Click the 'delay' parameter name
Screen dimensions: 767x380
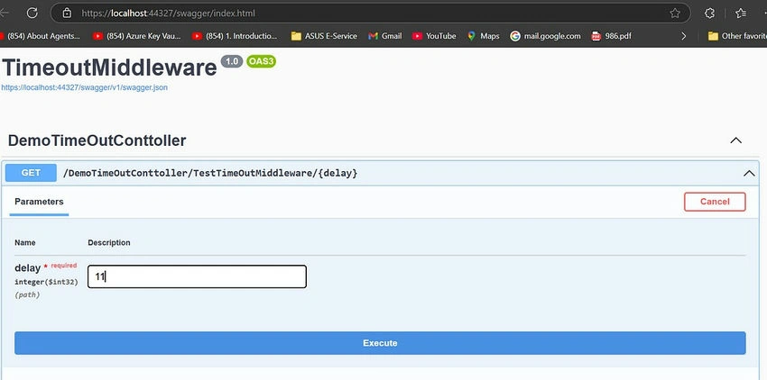(27, 267)
